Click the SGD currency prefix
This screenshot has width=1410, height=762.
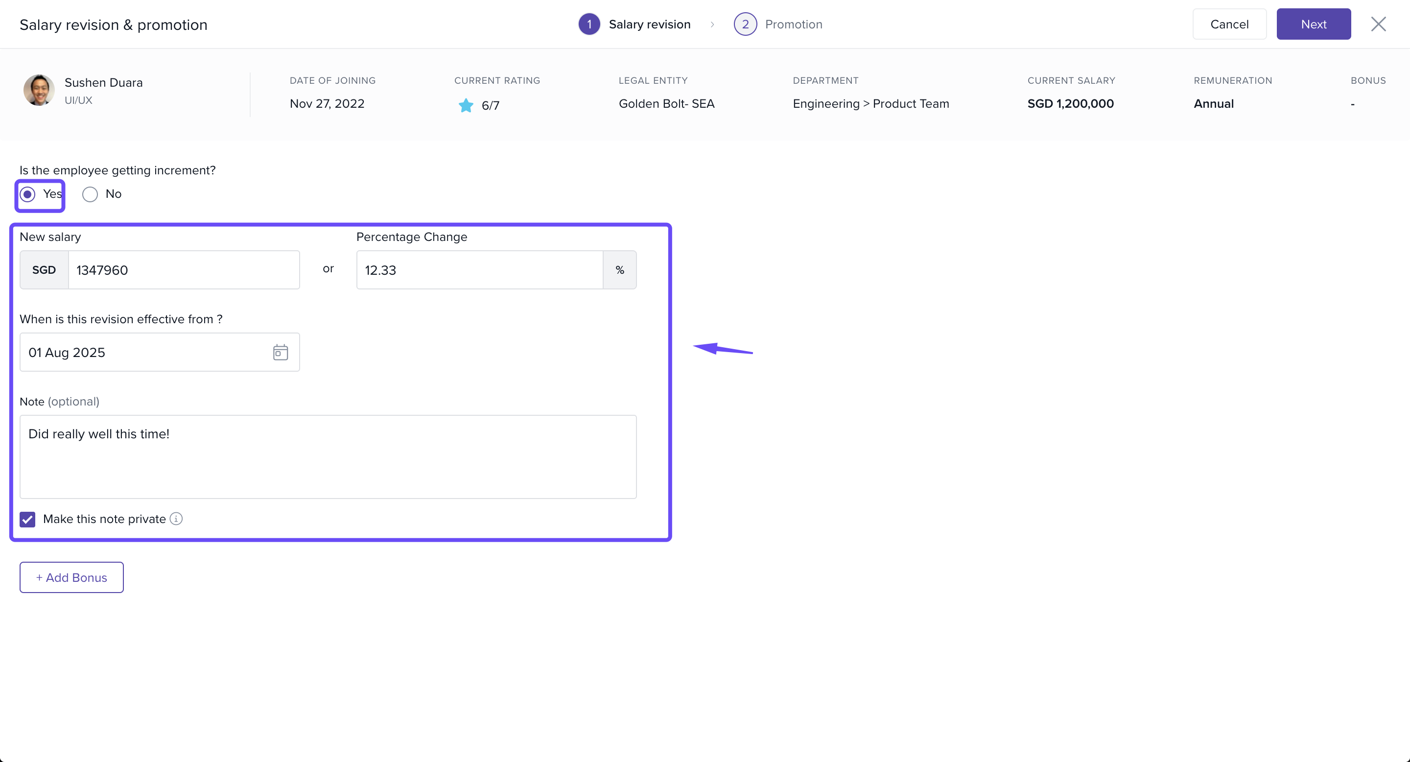[x=44, y=270]
